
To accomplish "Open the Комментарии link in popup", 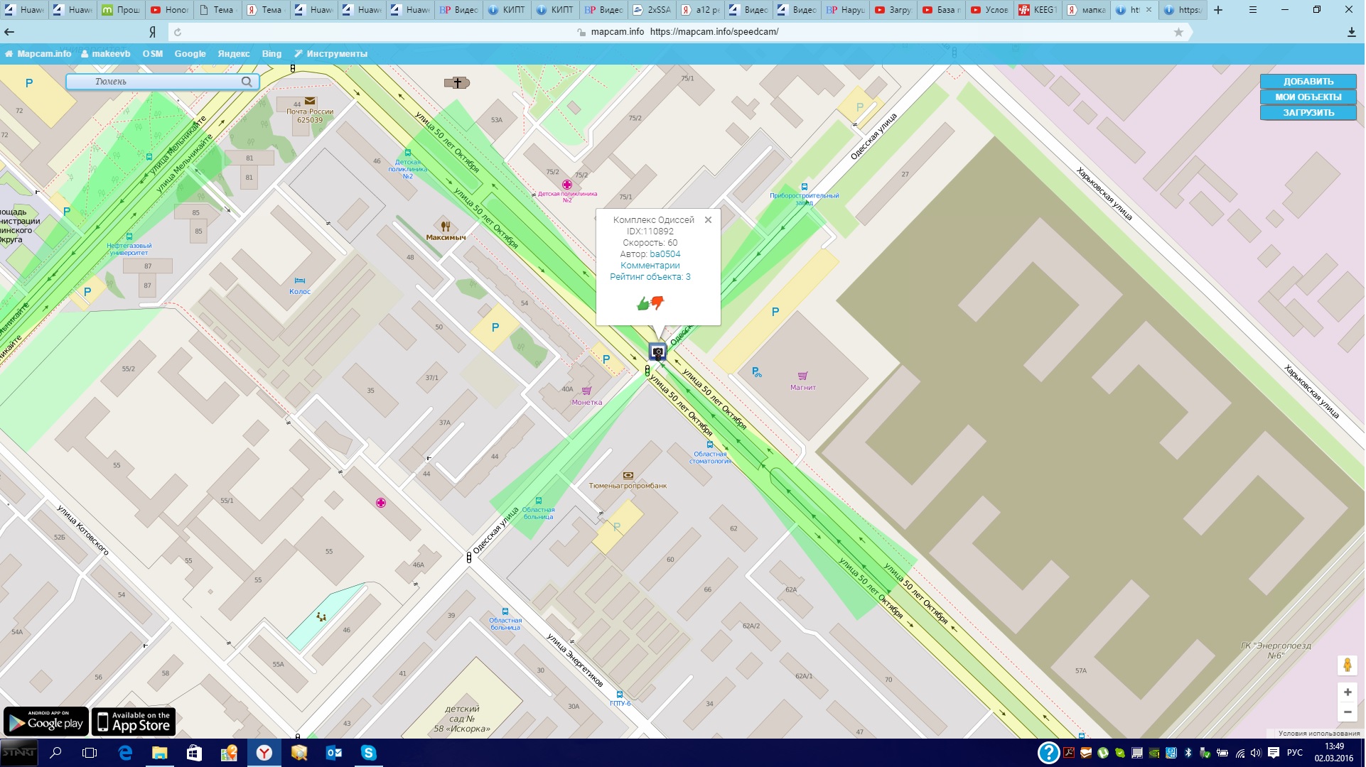I will coord(650,266).
